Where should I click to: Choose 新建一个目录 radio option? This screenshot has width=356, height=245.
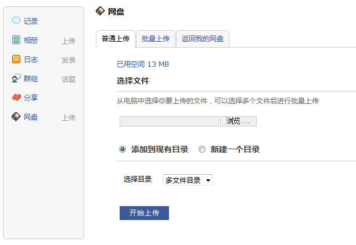pos(202,149)
